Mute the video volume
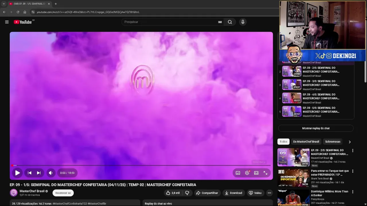 coord(51,173)
